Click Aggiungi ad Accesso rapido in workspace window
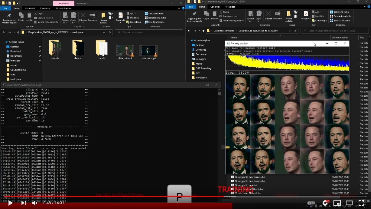371x209 pixels. point(9,18)
